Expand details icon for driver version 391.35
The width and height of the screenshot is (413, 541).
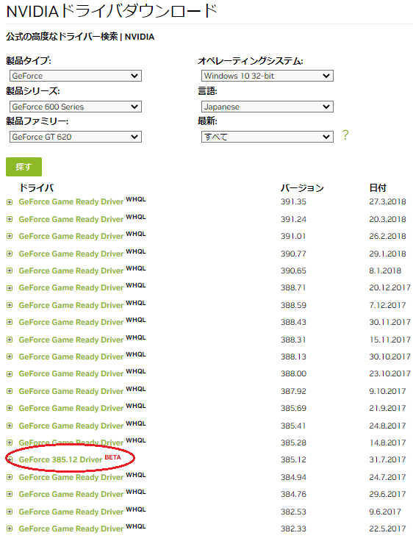coord(10,202)
